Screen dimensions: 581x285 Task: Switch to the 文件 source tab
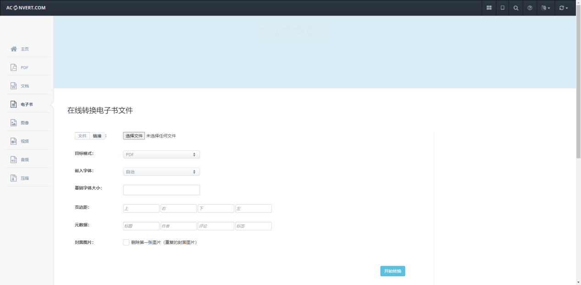[x=83, y=136]
